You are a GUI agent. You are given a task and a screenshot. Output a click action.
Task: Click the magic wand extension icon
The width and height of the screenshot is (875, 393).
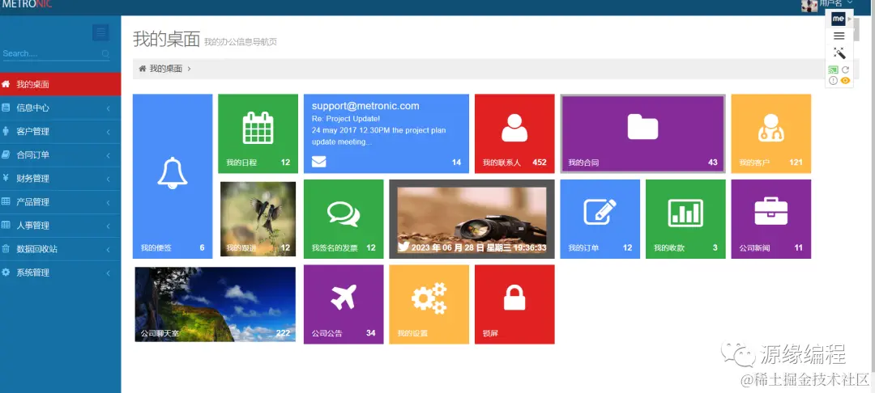839,53
